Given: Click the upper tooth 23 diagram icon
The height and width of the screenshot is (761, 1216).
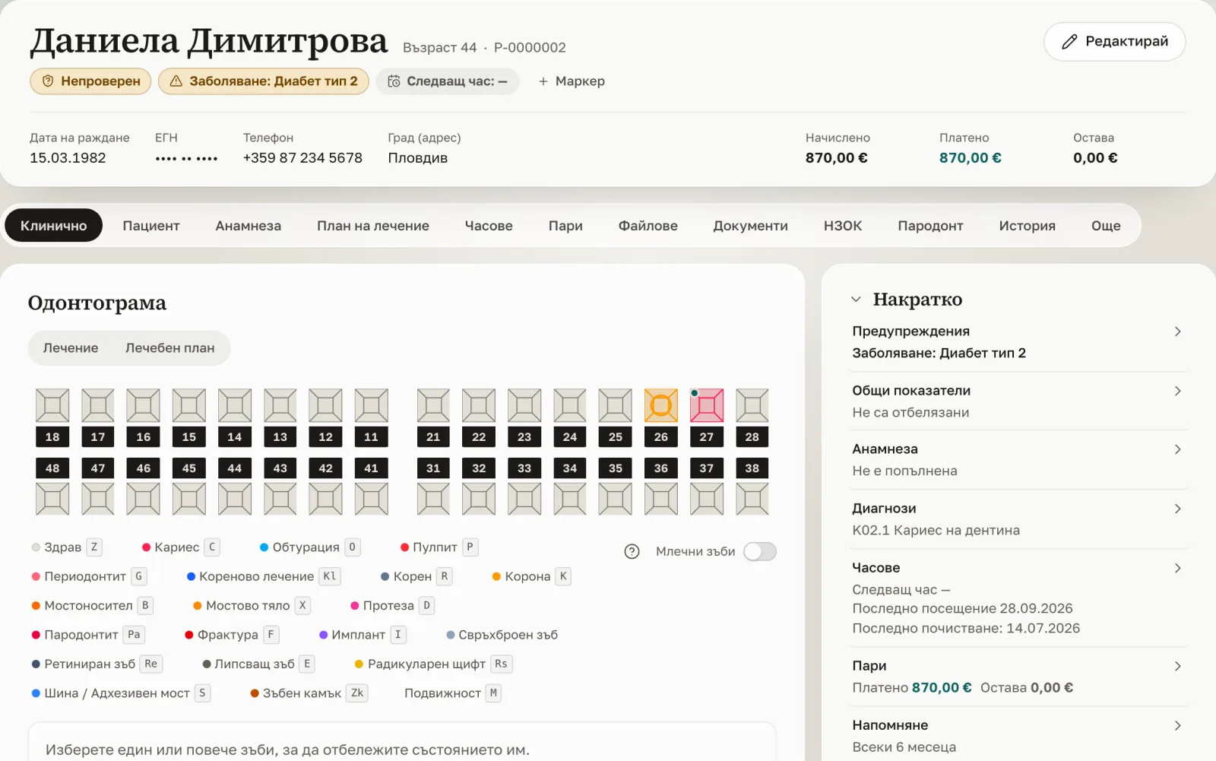Looking at the screenshot, I should (524, 405).
